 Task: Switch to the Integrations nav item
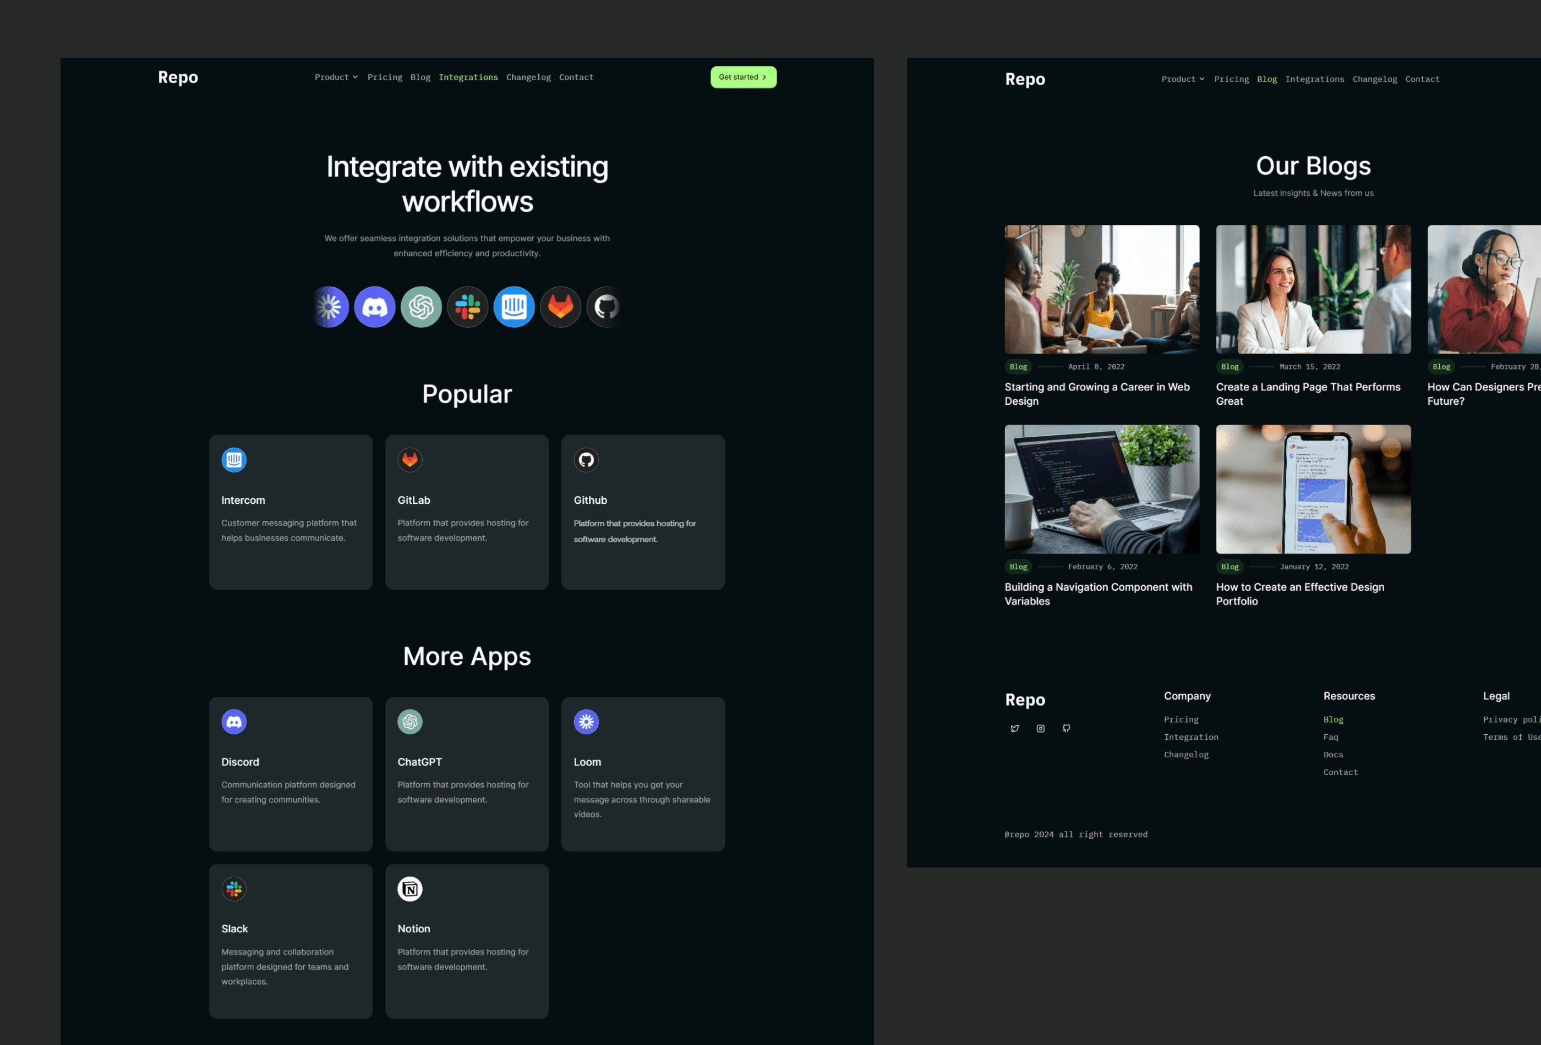pyautogui.click(x=468, y=77)
